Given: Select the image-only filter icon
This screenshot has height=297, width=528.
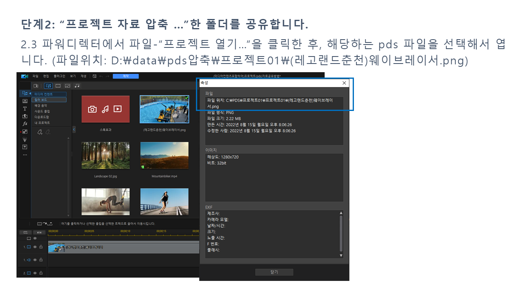Looking at the screenshot, I should pyautogui.click(x=68, y=86).
